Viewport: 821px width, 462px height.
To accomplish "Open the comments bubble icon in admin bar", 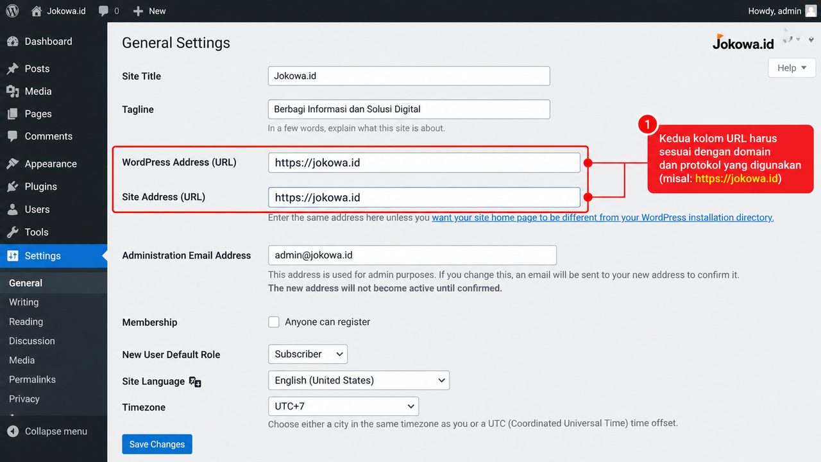I will point(104,11).
